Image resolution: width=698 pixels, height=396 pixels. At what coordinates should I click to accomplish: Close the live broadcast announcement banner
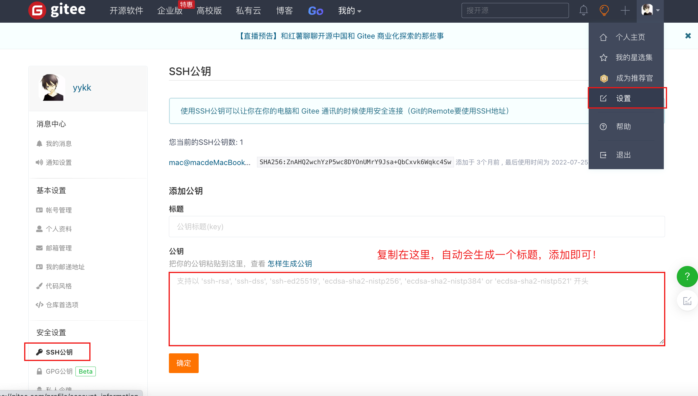[x=688, y=36]
